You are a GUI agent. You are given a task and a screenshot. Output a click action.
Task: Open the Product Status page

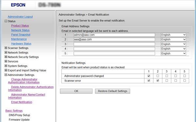pyautogui.click(x=20, y=26)
